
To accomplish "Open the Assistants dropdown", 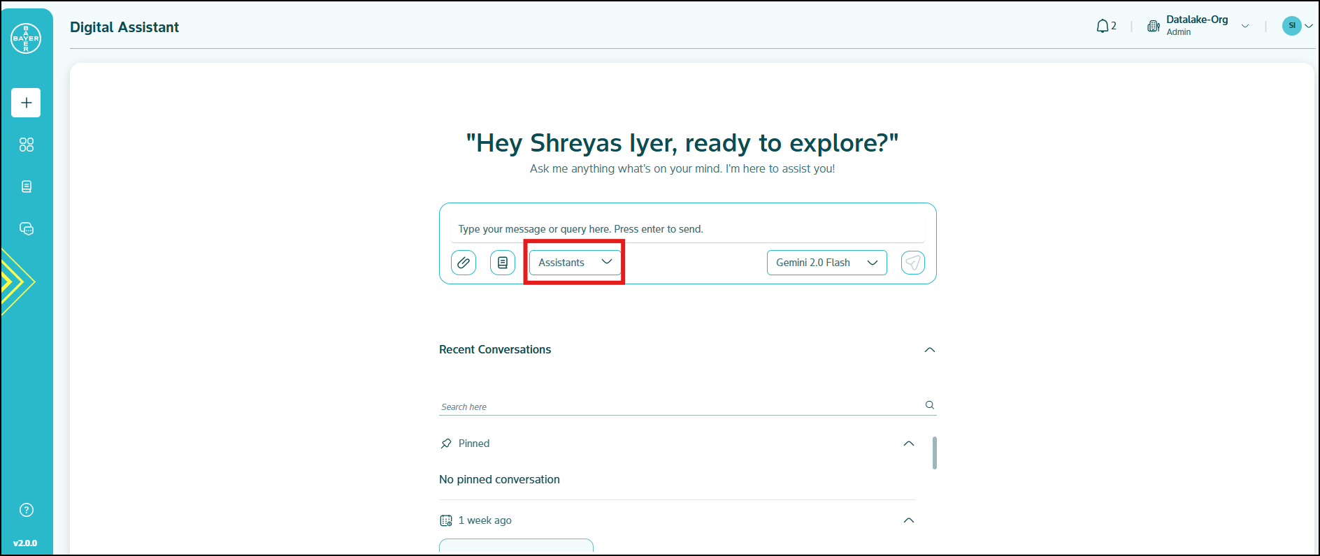I will [x=574, y=263].
